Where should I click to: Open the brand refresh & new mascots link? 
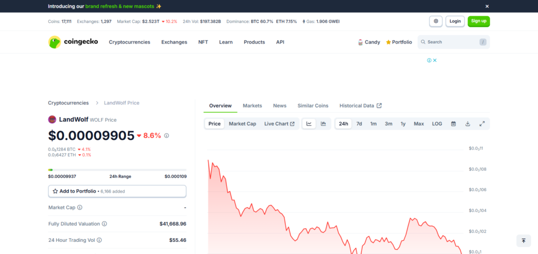click(x=120, y=6)
